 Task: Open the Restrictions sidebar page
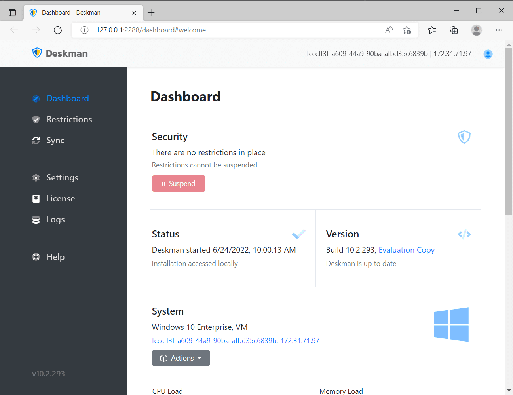pyautogui.click(x=69, y=120)
